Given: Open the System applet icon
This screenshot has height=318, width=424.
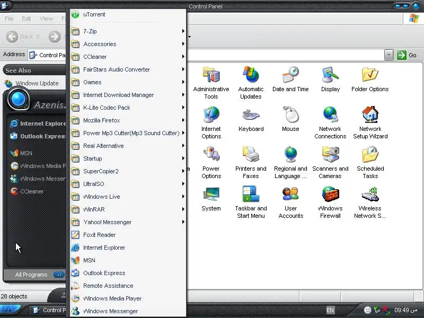Looking at the screenshot, I should [x=211, y=199].
